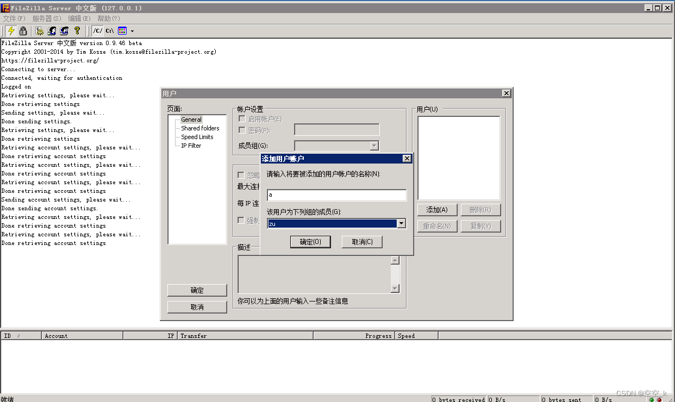Open the 文件(F) menu
The image size is (675, 402).
pos(14,18)
